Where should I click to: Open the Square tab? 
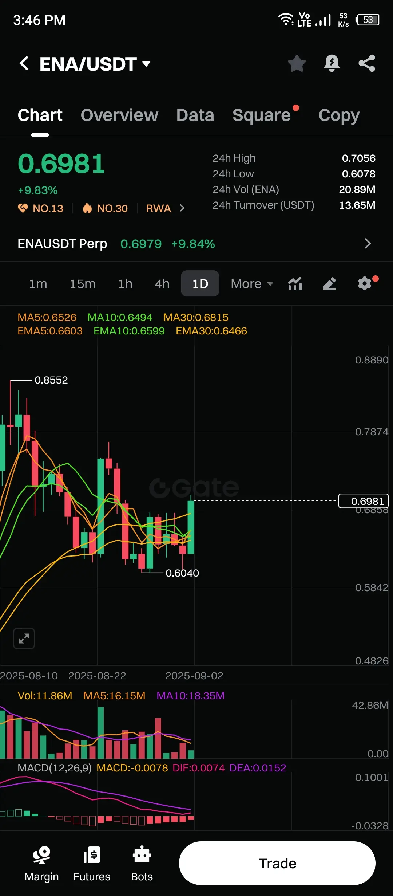pos(262,115)
